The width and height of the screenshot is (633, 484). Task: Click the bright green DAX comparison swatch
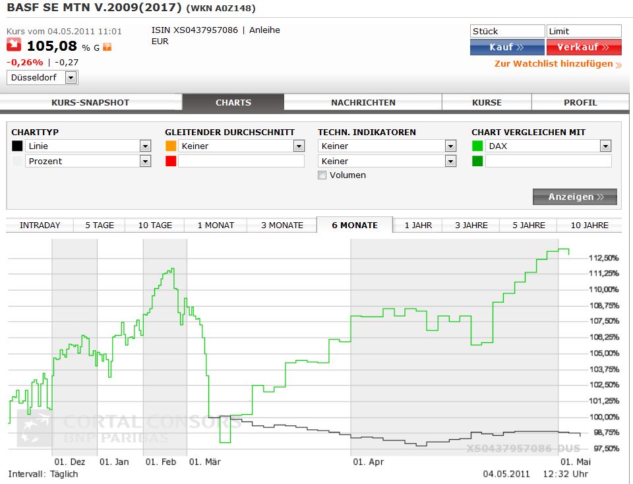(x=477, y=146)
